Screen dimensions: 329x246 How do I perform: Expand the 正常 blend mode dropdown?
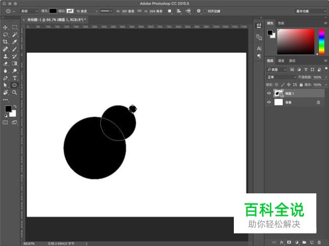click(282, 77)
